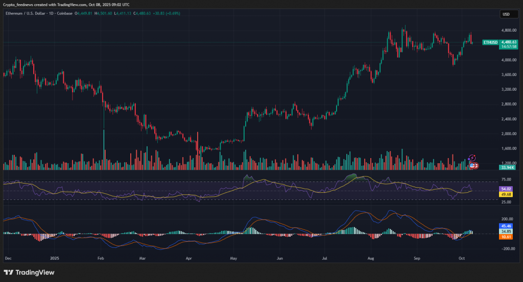Open the USD currency dropdown
The width and height of the screenshot is (523, 282).
506,14
